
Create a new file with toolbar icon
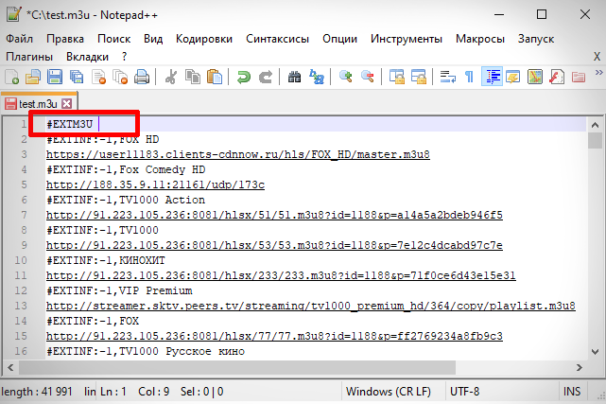coord(12,77)
